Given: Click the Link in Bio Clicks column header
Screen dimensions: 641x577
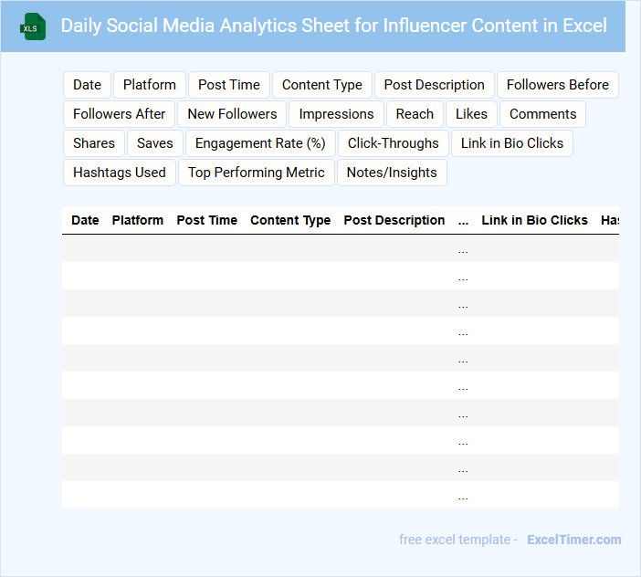Looking at the screenshot, I should [x=534, y=220].
